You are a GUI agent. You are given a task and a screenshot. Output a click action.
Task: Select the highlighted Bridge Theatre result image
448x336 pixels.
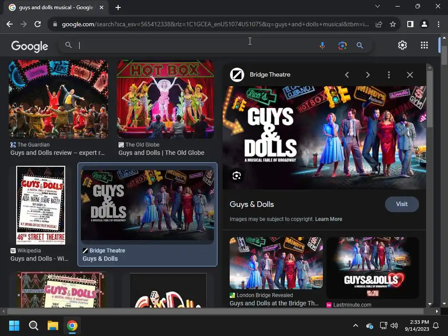click(147, 205)
